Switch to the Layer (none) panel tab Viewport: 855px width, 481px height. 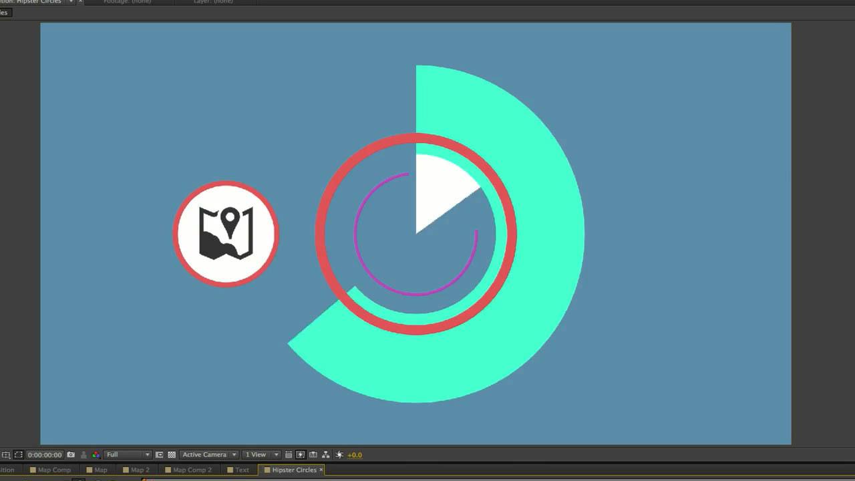[214, 2]
